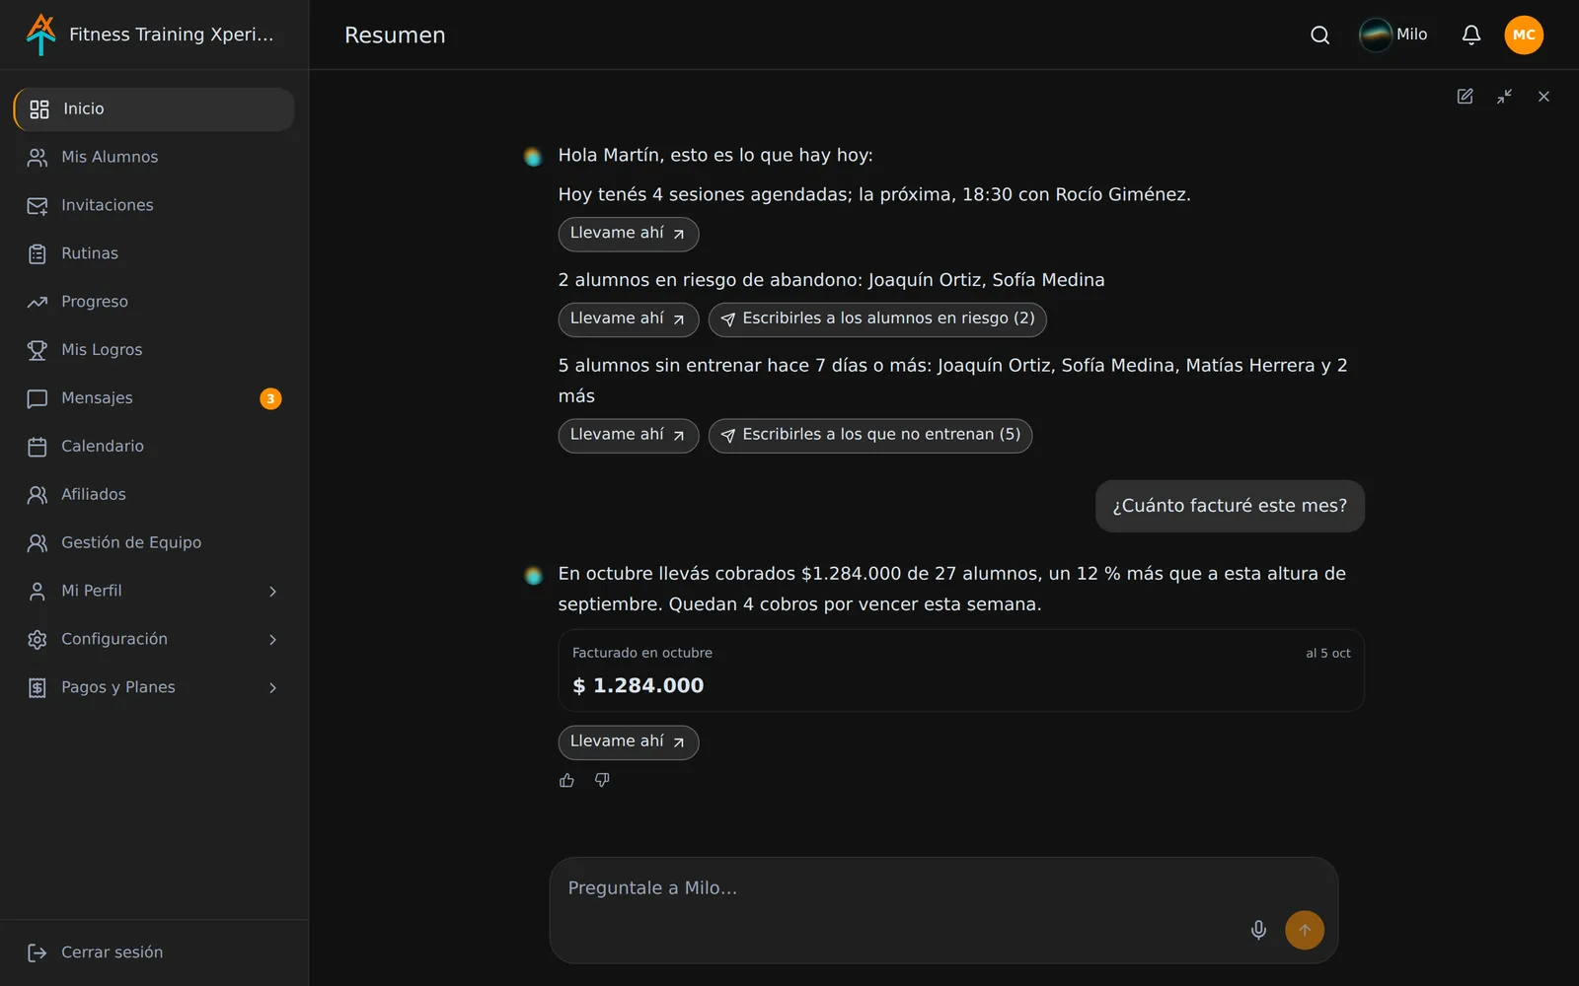The height and width of the screenshot is (986, 1579).
Task: Click the Fitness Training Xperience logo icon
Action: click(x=40, y=35)
